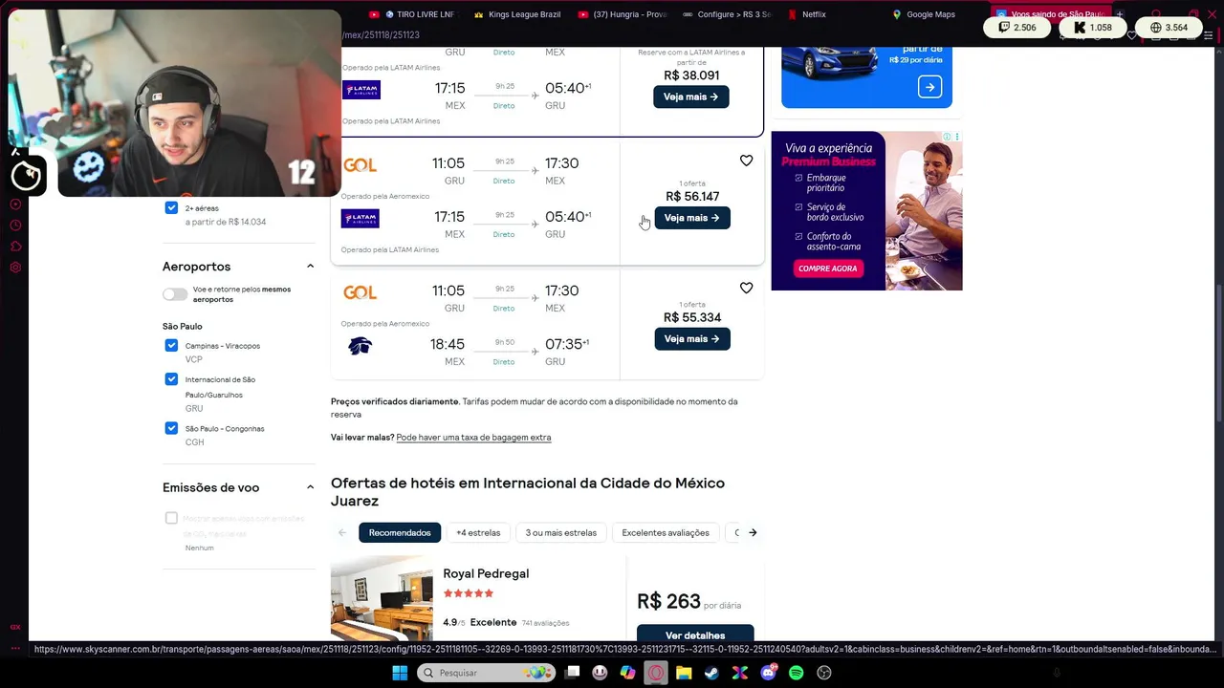This screenshot has width=1224, height=688.
Task: Toggle fly and return from same airports switch
Action: click(175, 294)
